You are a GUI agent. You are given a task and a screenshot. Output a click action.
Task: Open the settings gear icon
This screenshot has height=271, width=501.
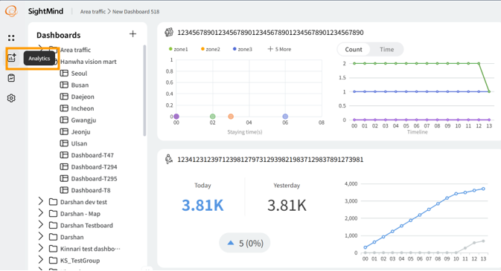click(x=11, y=98)
